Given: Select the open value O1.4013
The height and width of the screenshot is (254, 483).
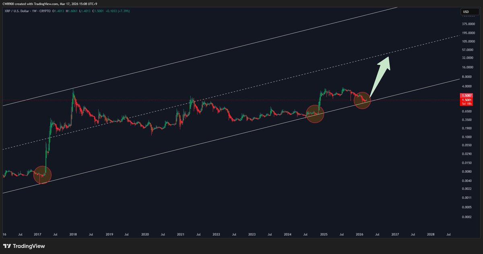Looking at the screenshot, I should [x=58, y=11].
